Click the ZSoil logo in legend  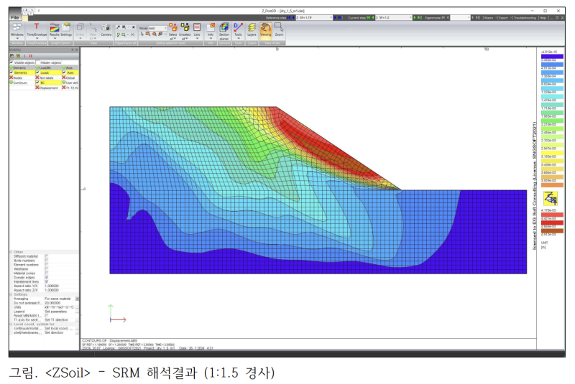[551, 198]
